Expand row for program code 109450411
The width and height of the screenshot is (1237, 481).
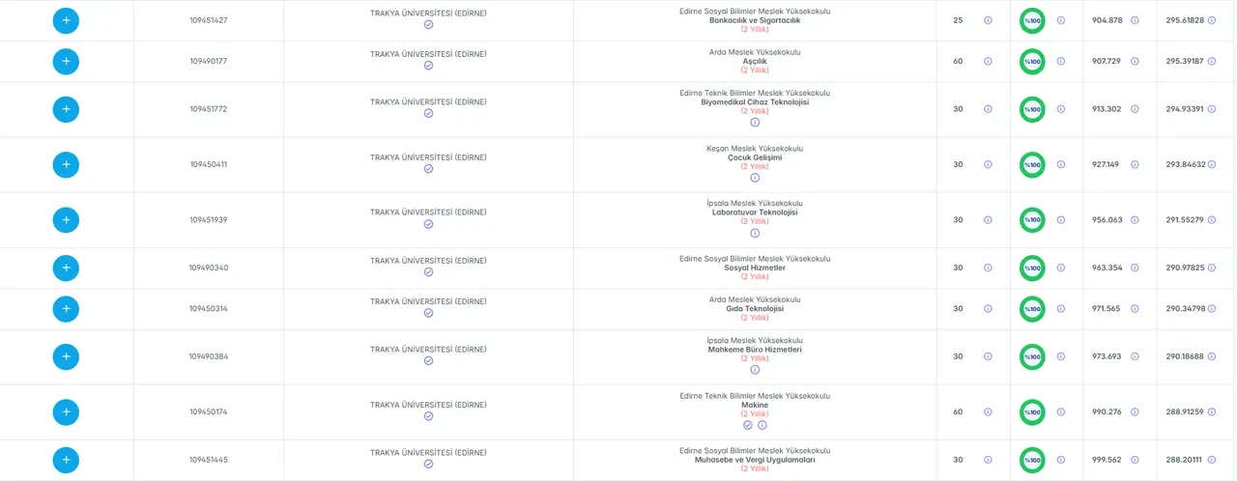click(66, 164)
